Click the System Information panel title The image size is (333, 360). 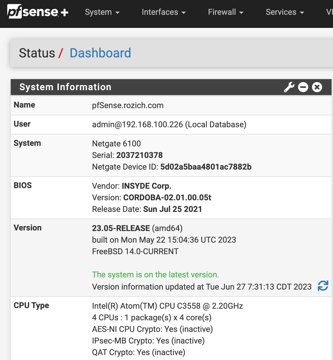click(x=65, y=87)
